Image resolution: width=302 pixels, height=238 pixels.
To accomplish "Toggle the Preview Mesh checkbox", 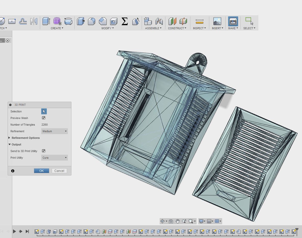I will pyautogui.click(x=44, y=118).
